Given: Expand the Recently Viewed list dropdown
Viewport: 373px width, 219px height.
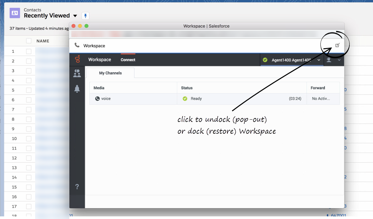Looking at the screenshot, I should click(75, 16).
